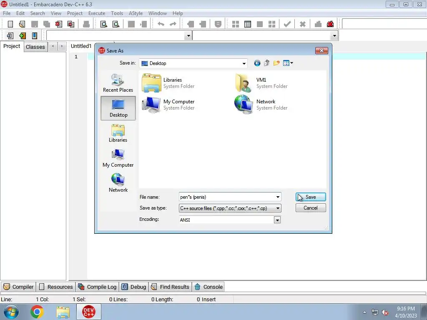Click the blue bookmark icon in second toolbar
Image resolution: width=427 pixels, height=320 pixels.
(x=35, y=36)
